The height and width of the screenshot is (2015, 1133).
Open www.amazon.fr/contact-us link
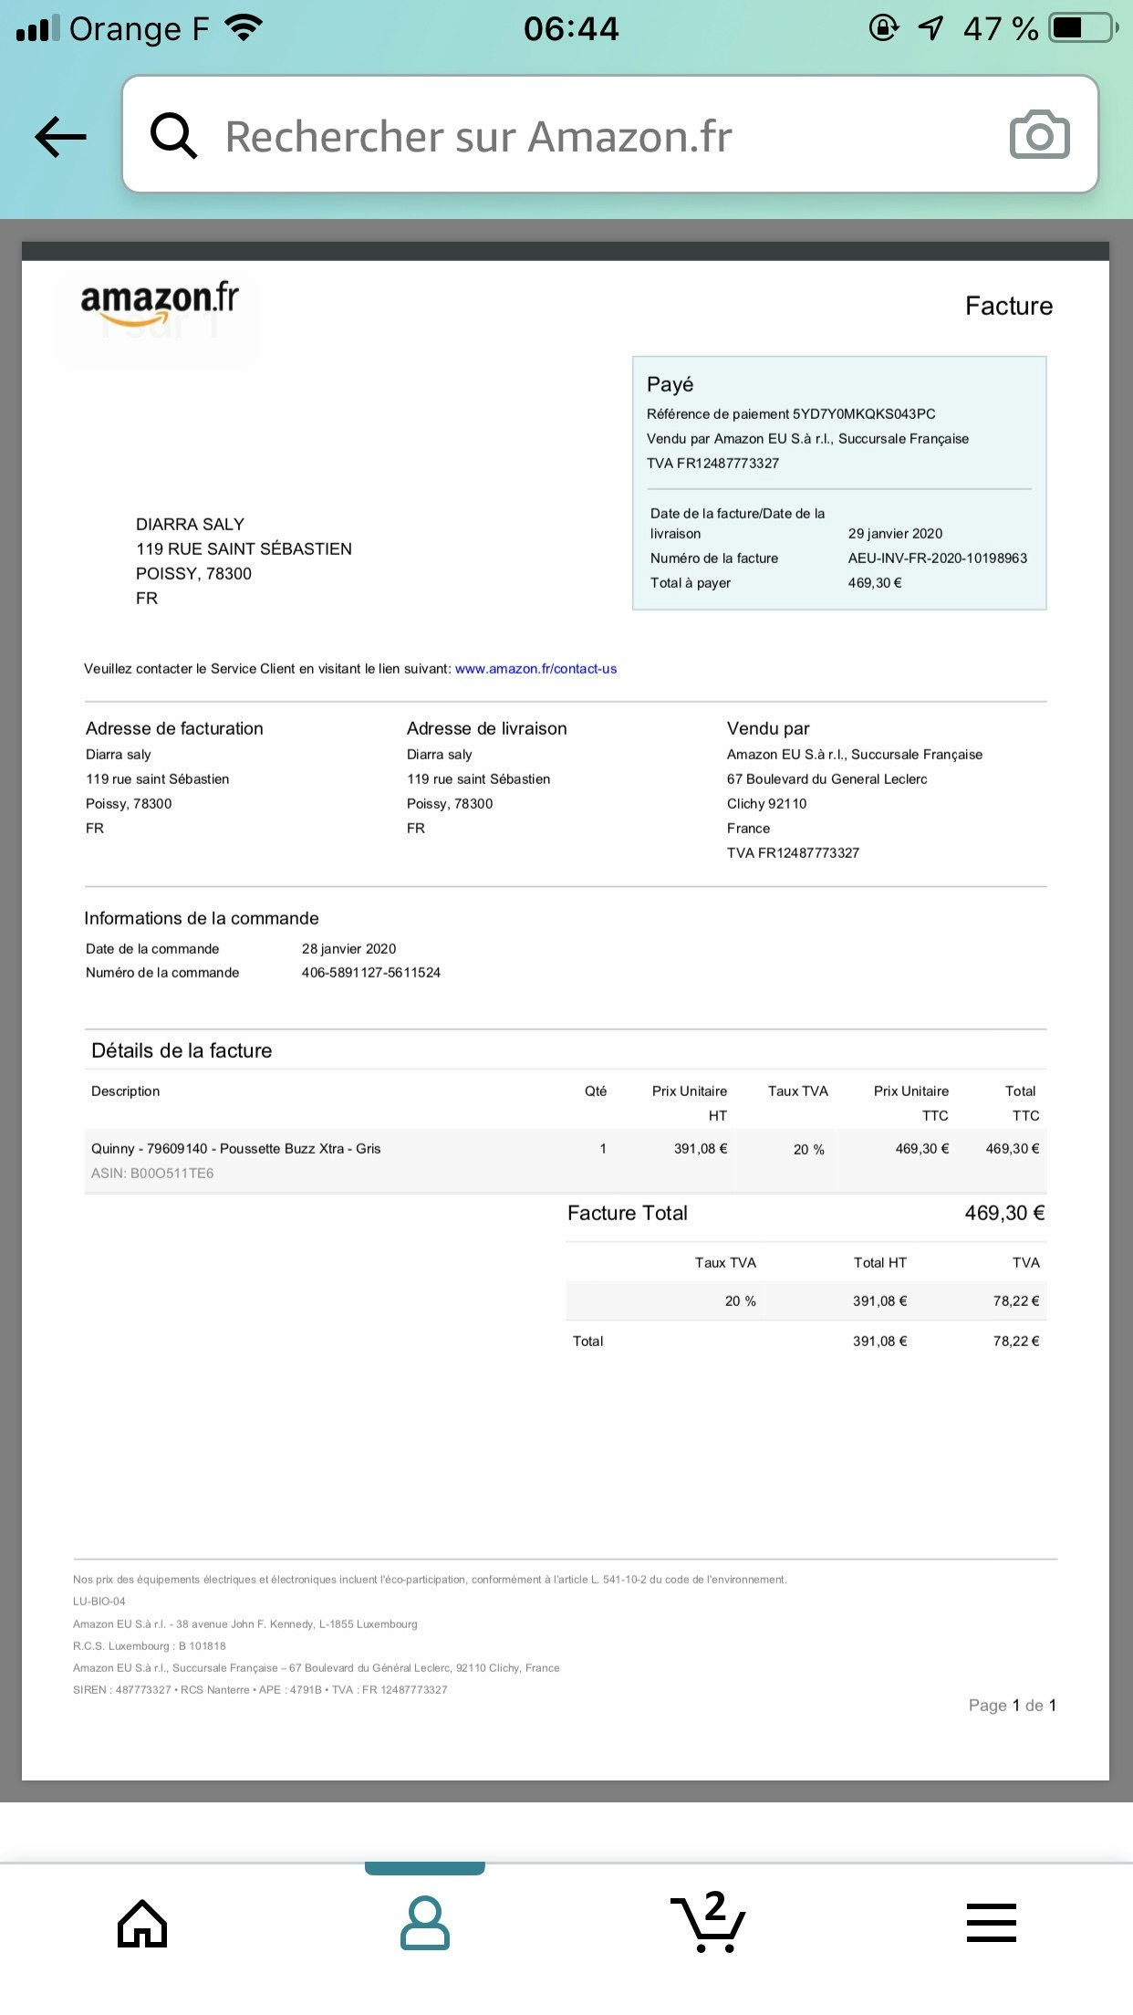536,669
